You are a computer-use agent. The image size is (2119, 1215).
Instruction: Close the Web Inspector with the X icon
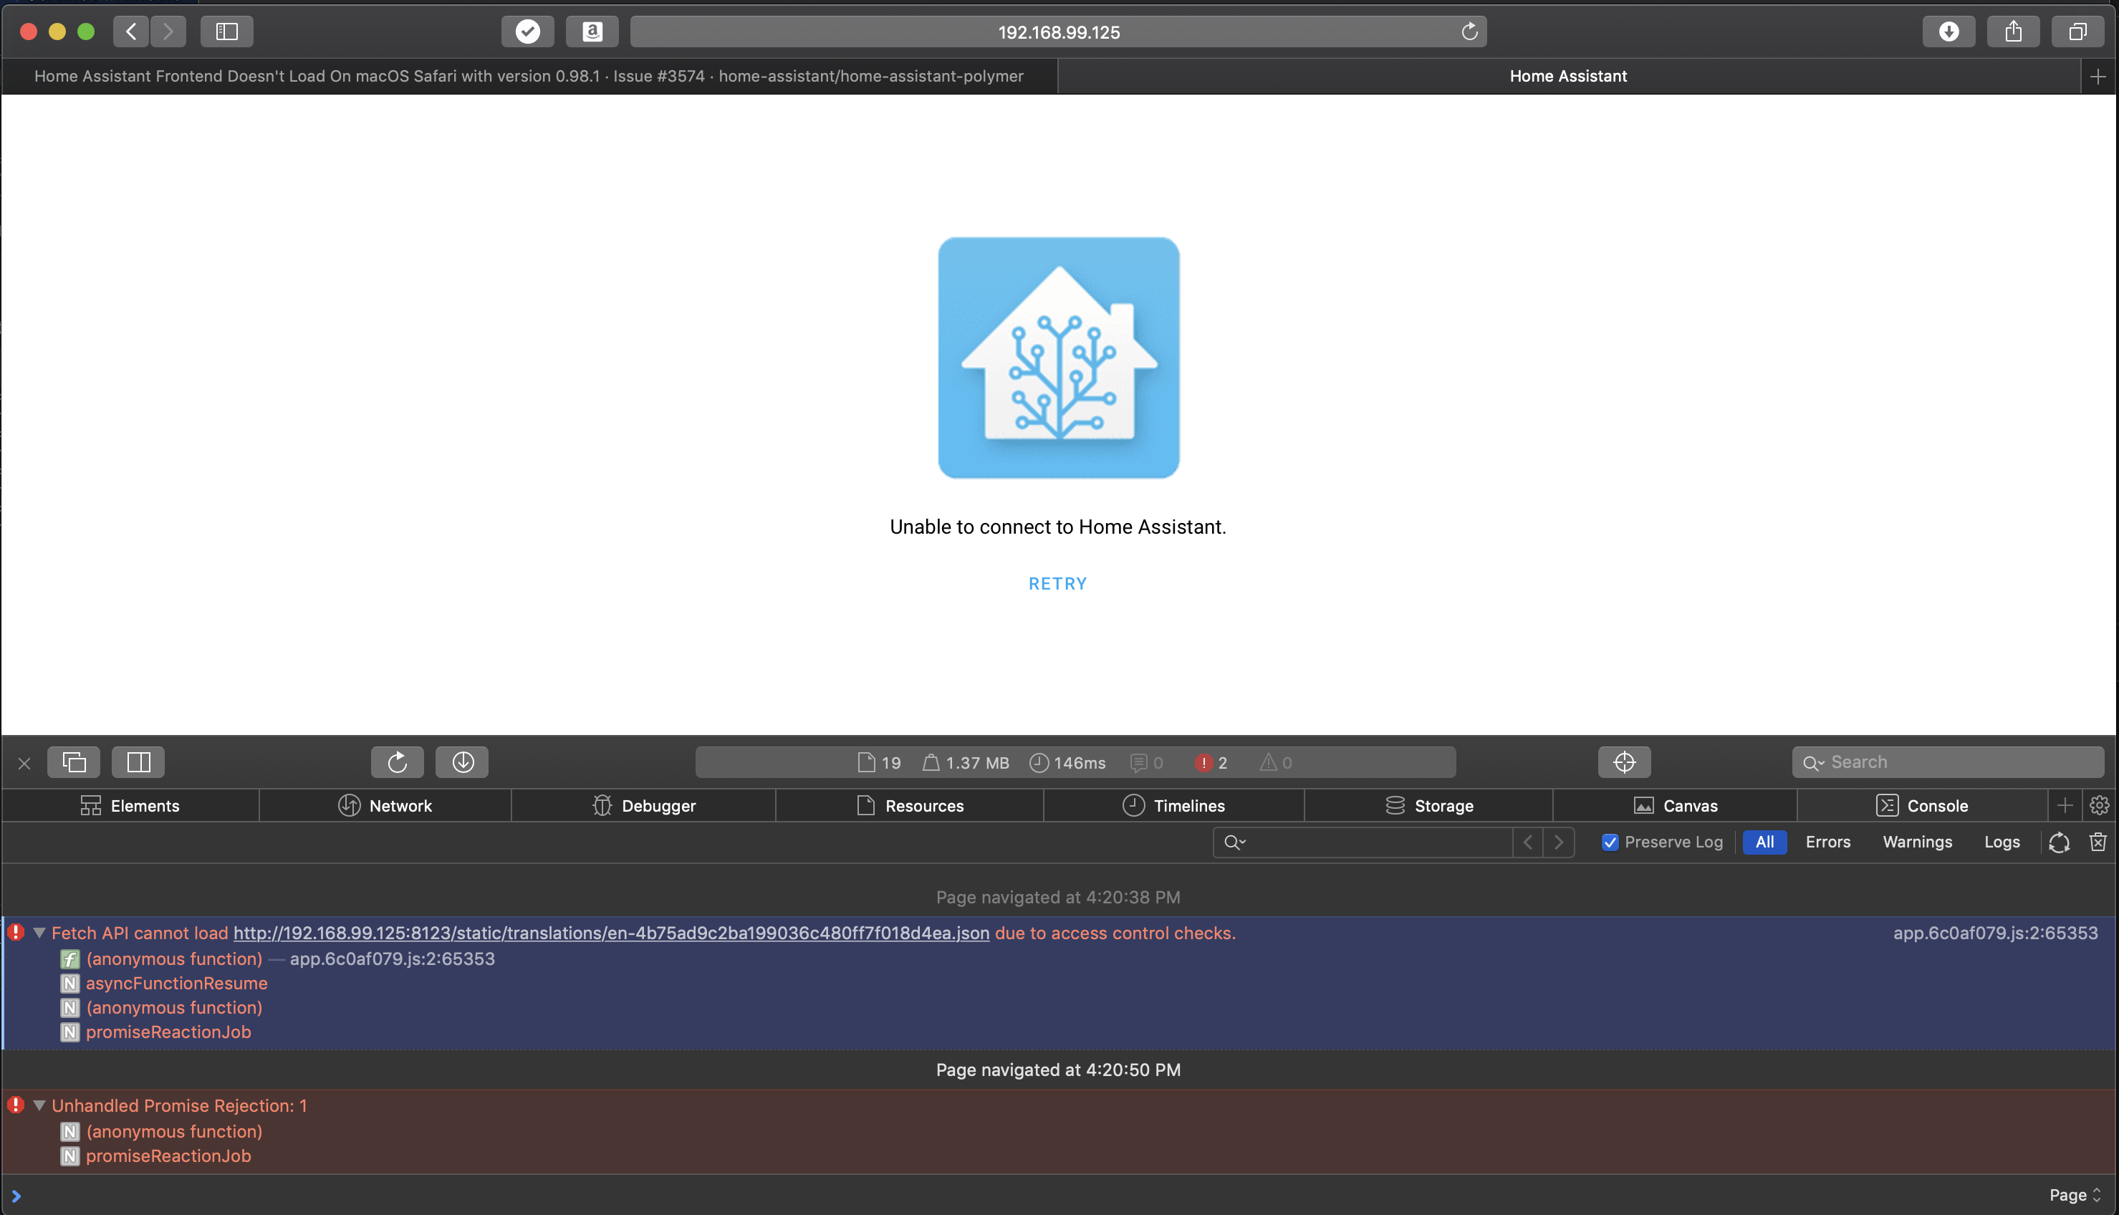pyautogui.click(x=24, y=762)
